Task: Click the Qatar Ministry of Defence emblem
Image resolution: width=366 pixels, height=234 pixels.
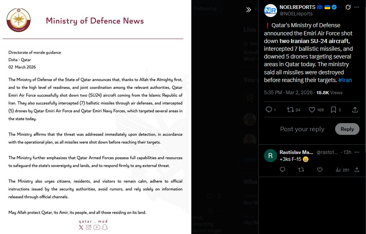Action: pos(18,20)
